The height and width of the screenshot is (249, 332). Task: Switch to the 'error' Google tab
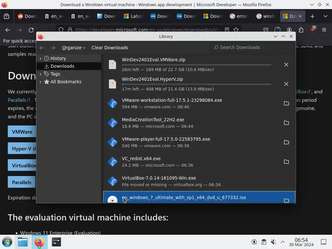239,16
